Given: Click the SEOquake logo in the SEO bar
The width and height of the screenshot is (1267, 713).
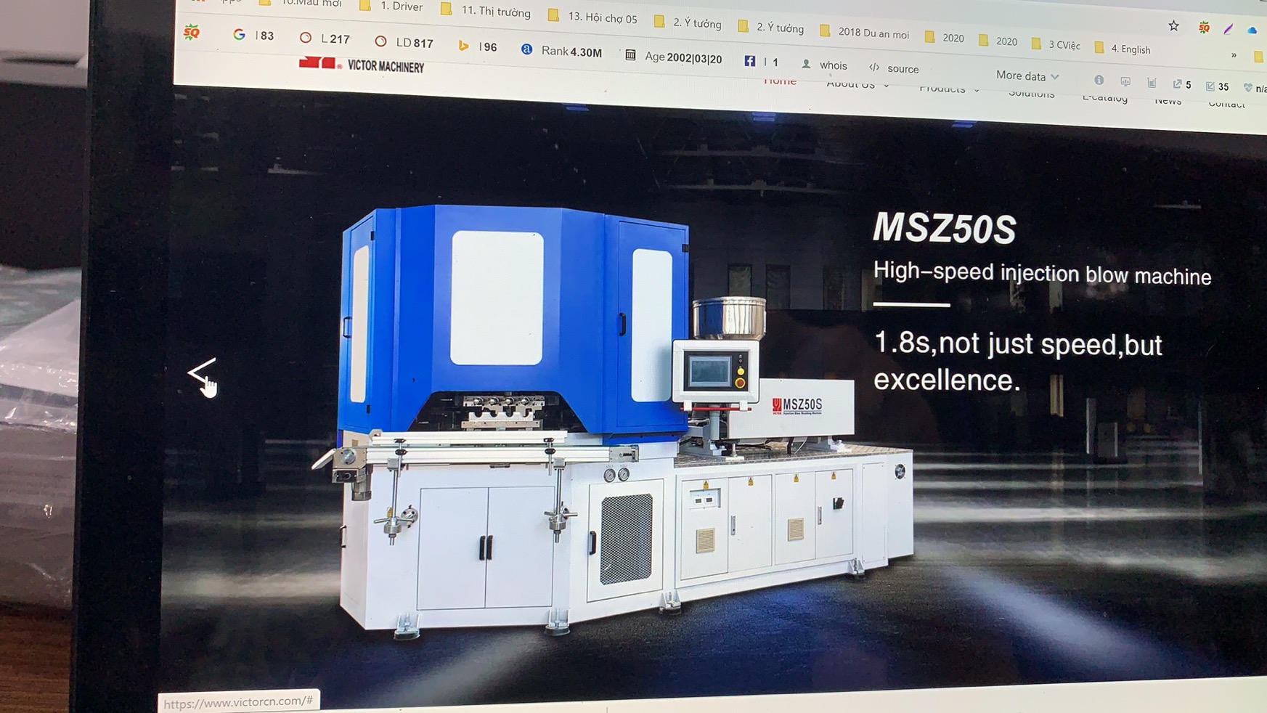Looking at the screenshot, I should coord(192,33).
